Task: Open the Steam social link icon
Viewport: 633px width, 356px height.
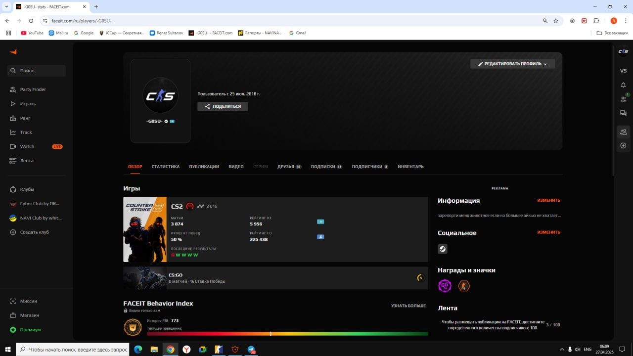Action: pyautogui.click(x=443, y=249)
